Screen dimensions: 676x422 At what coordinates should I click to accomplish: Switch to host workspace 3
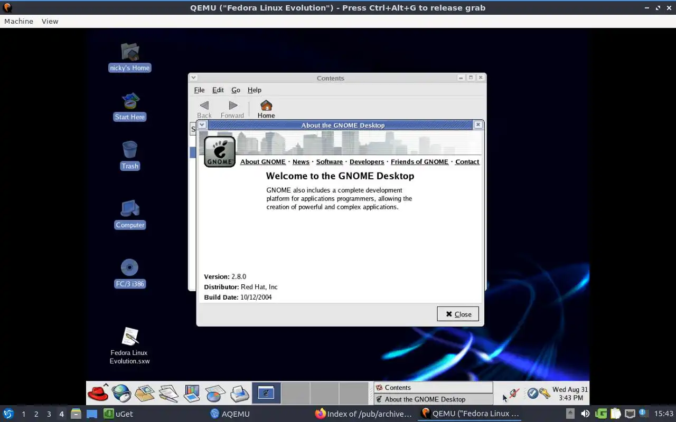pos(49,414)
